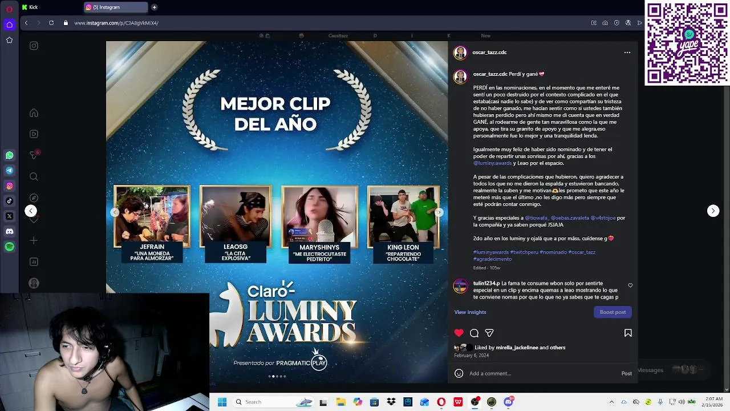Open taskbar clock showing 2:07 AM
The image size is (730, 411).
pyautogui.click(x=713, y=402)
